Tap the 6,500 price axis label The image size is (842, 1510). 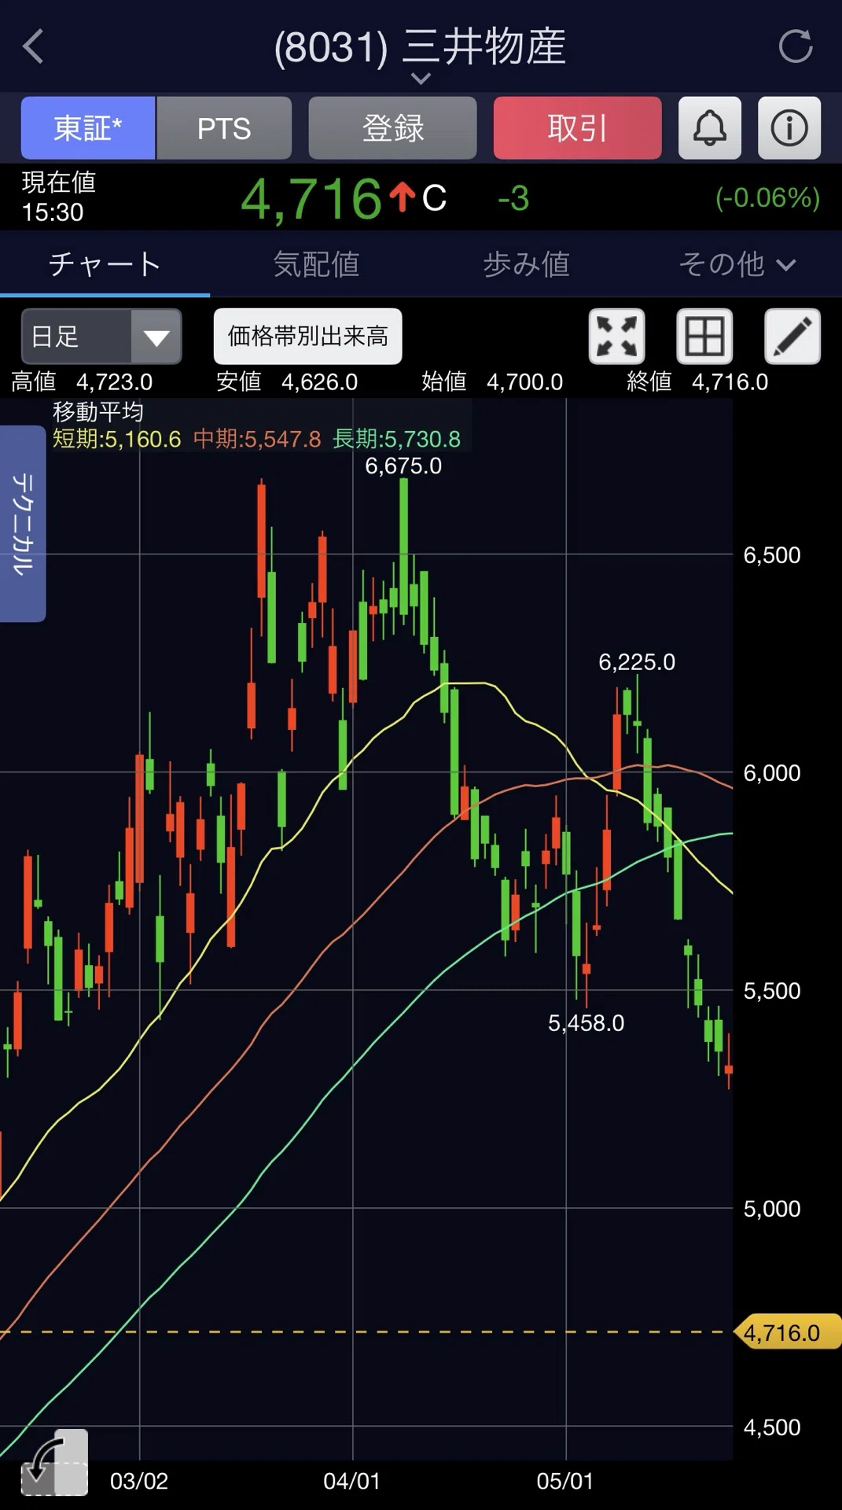772,555
